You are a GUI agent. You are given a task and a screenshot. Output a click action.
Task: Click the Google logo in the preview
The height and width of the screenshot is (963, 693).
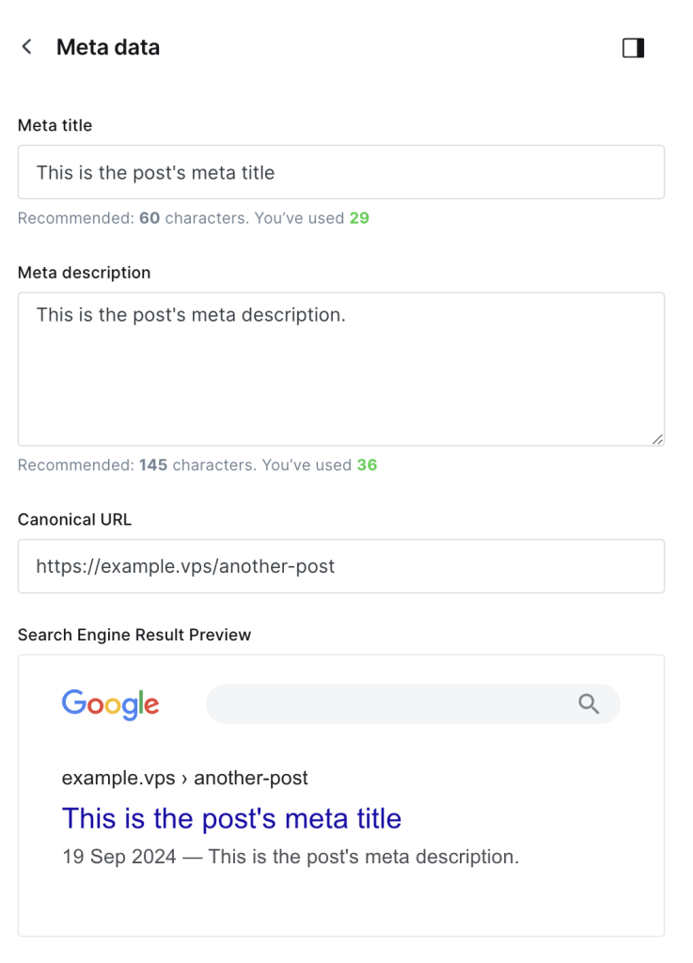click(110, 703)
